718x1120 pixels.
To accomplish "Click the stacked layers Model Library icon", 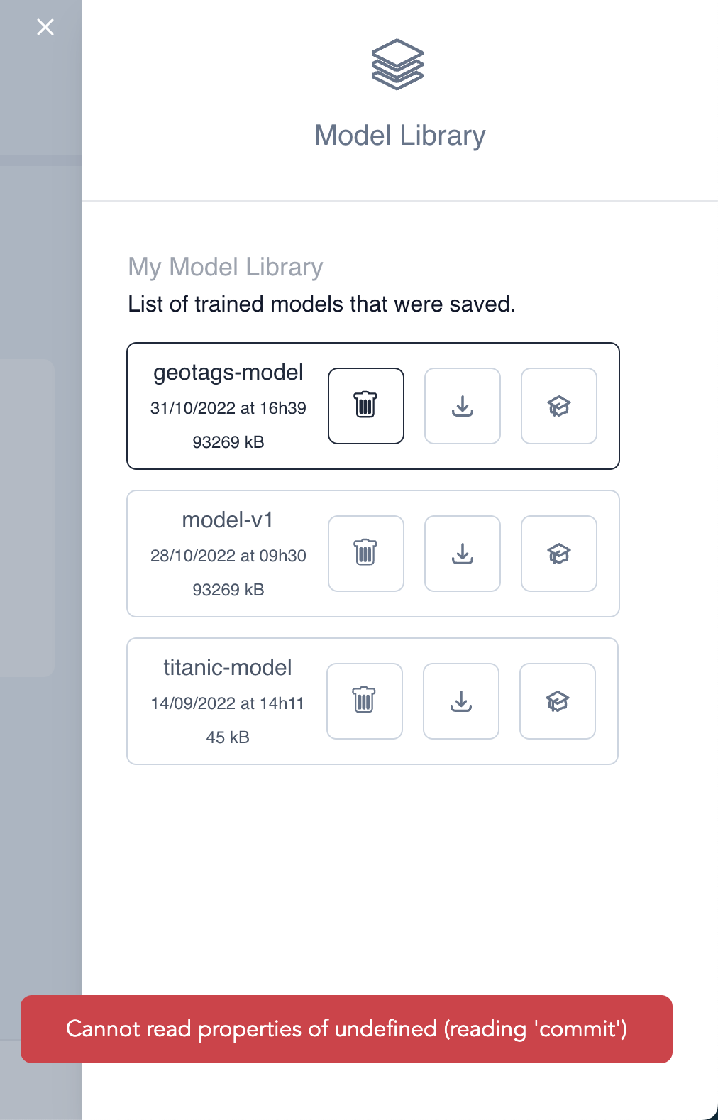I will pos(399,65).
